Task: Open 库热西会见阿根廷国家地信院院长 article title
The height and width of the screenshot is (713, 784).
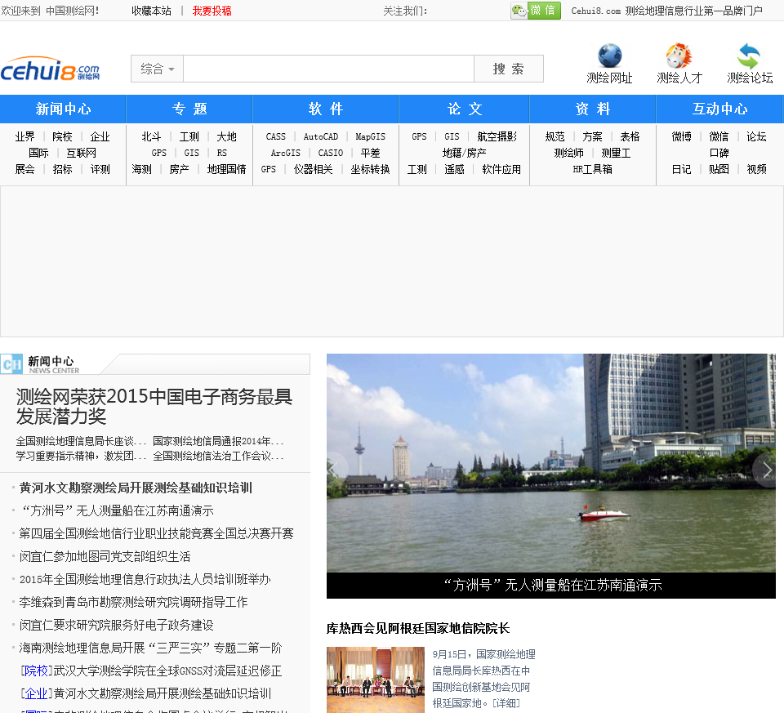Action: (x=418, y=629)
